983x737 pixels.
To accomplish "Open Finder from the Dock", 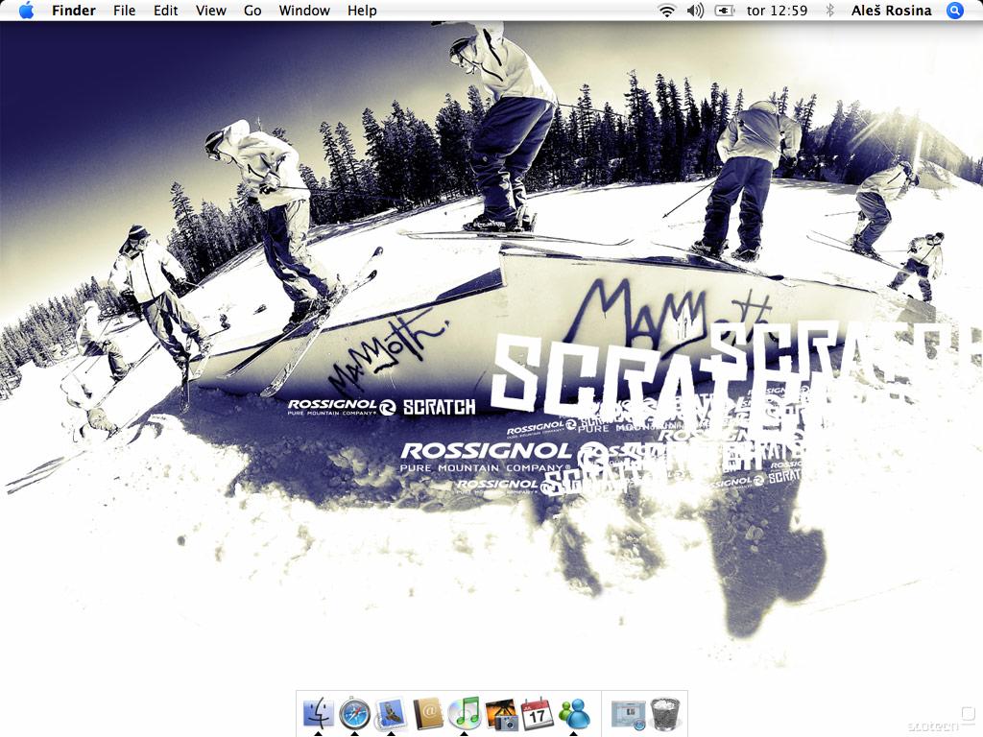I will [x=319, y=713].
